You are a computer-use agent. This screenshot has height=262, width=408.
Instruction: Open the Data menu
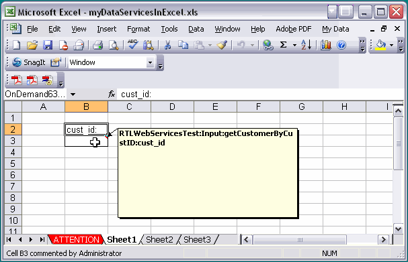click(x=196, y=29)
